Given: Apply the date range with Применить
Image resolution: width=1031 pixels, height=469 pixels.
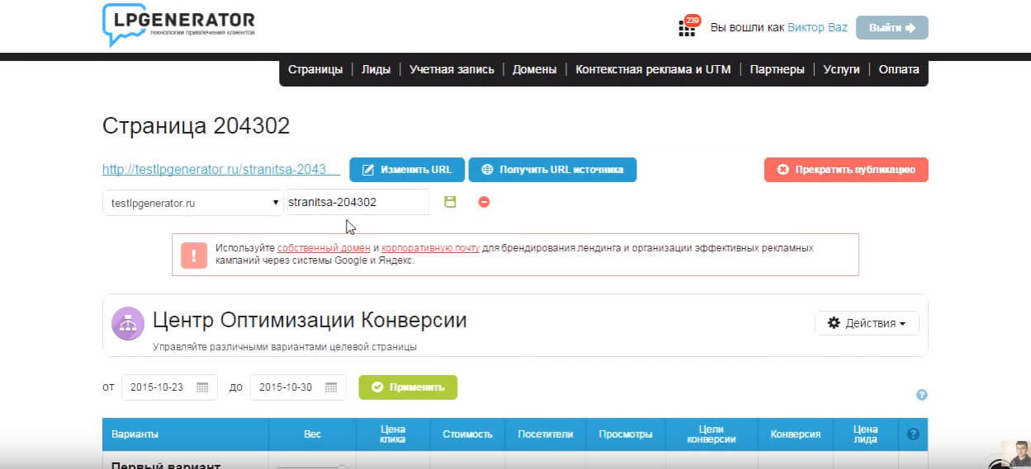Looking at the screenshot, I should click(x=408, y=387).
